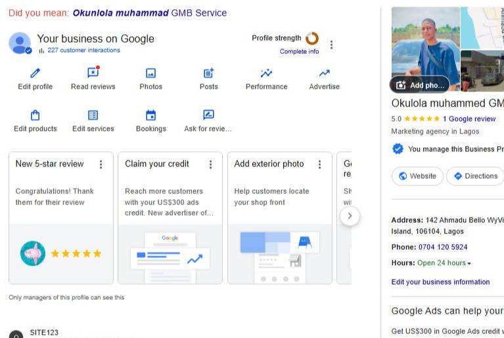Open Claim your credit card menu
Image resolution: width=504 pixels, height=338 pixels.
point(210,164)
